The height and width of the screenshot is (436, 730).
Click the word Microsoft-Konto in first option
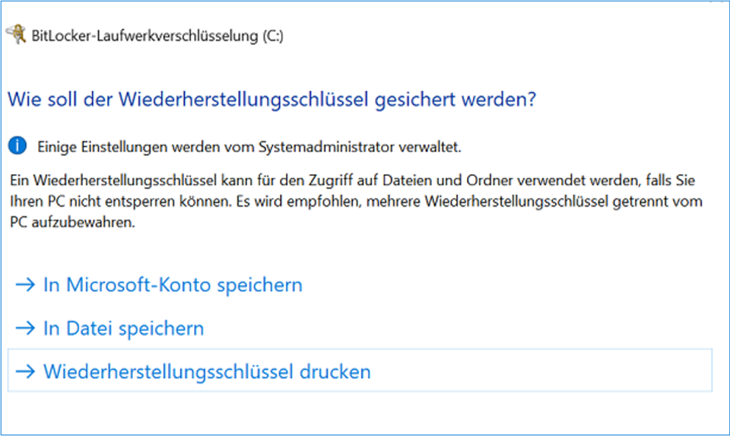pyautogui.click(x=138, y=285)
